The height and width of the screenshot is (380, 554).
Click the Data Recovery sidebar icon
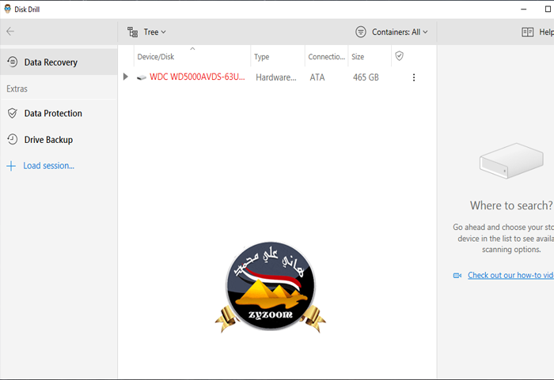pos(13,62)
